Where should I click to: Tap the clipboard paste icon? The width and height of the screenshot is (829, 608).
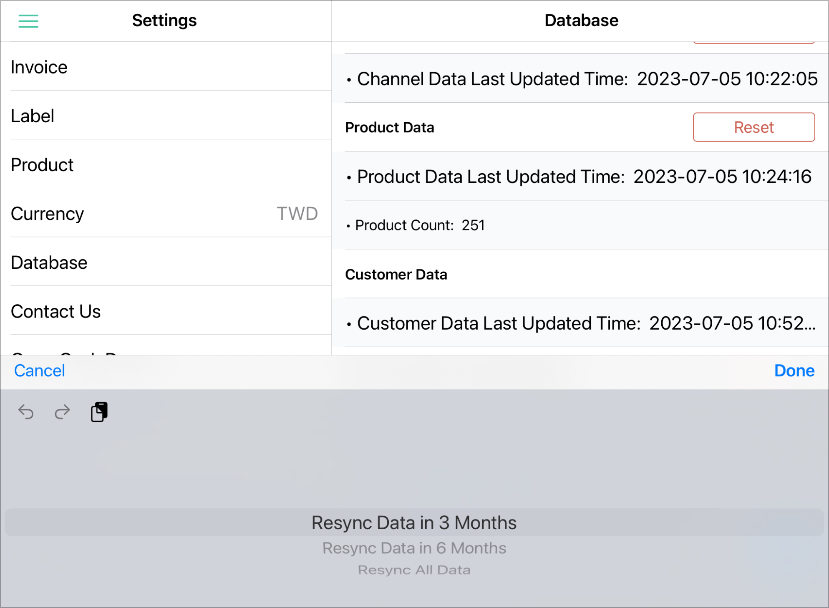(99, 412)
